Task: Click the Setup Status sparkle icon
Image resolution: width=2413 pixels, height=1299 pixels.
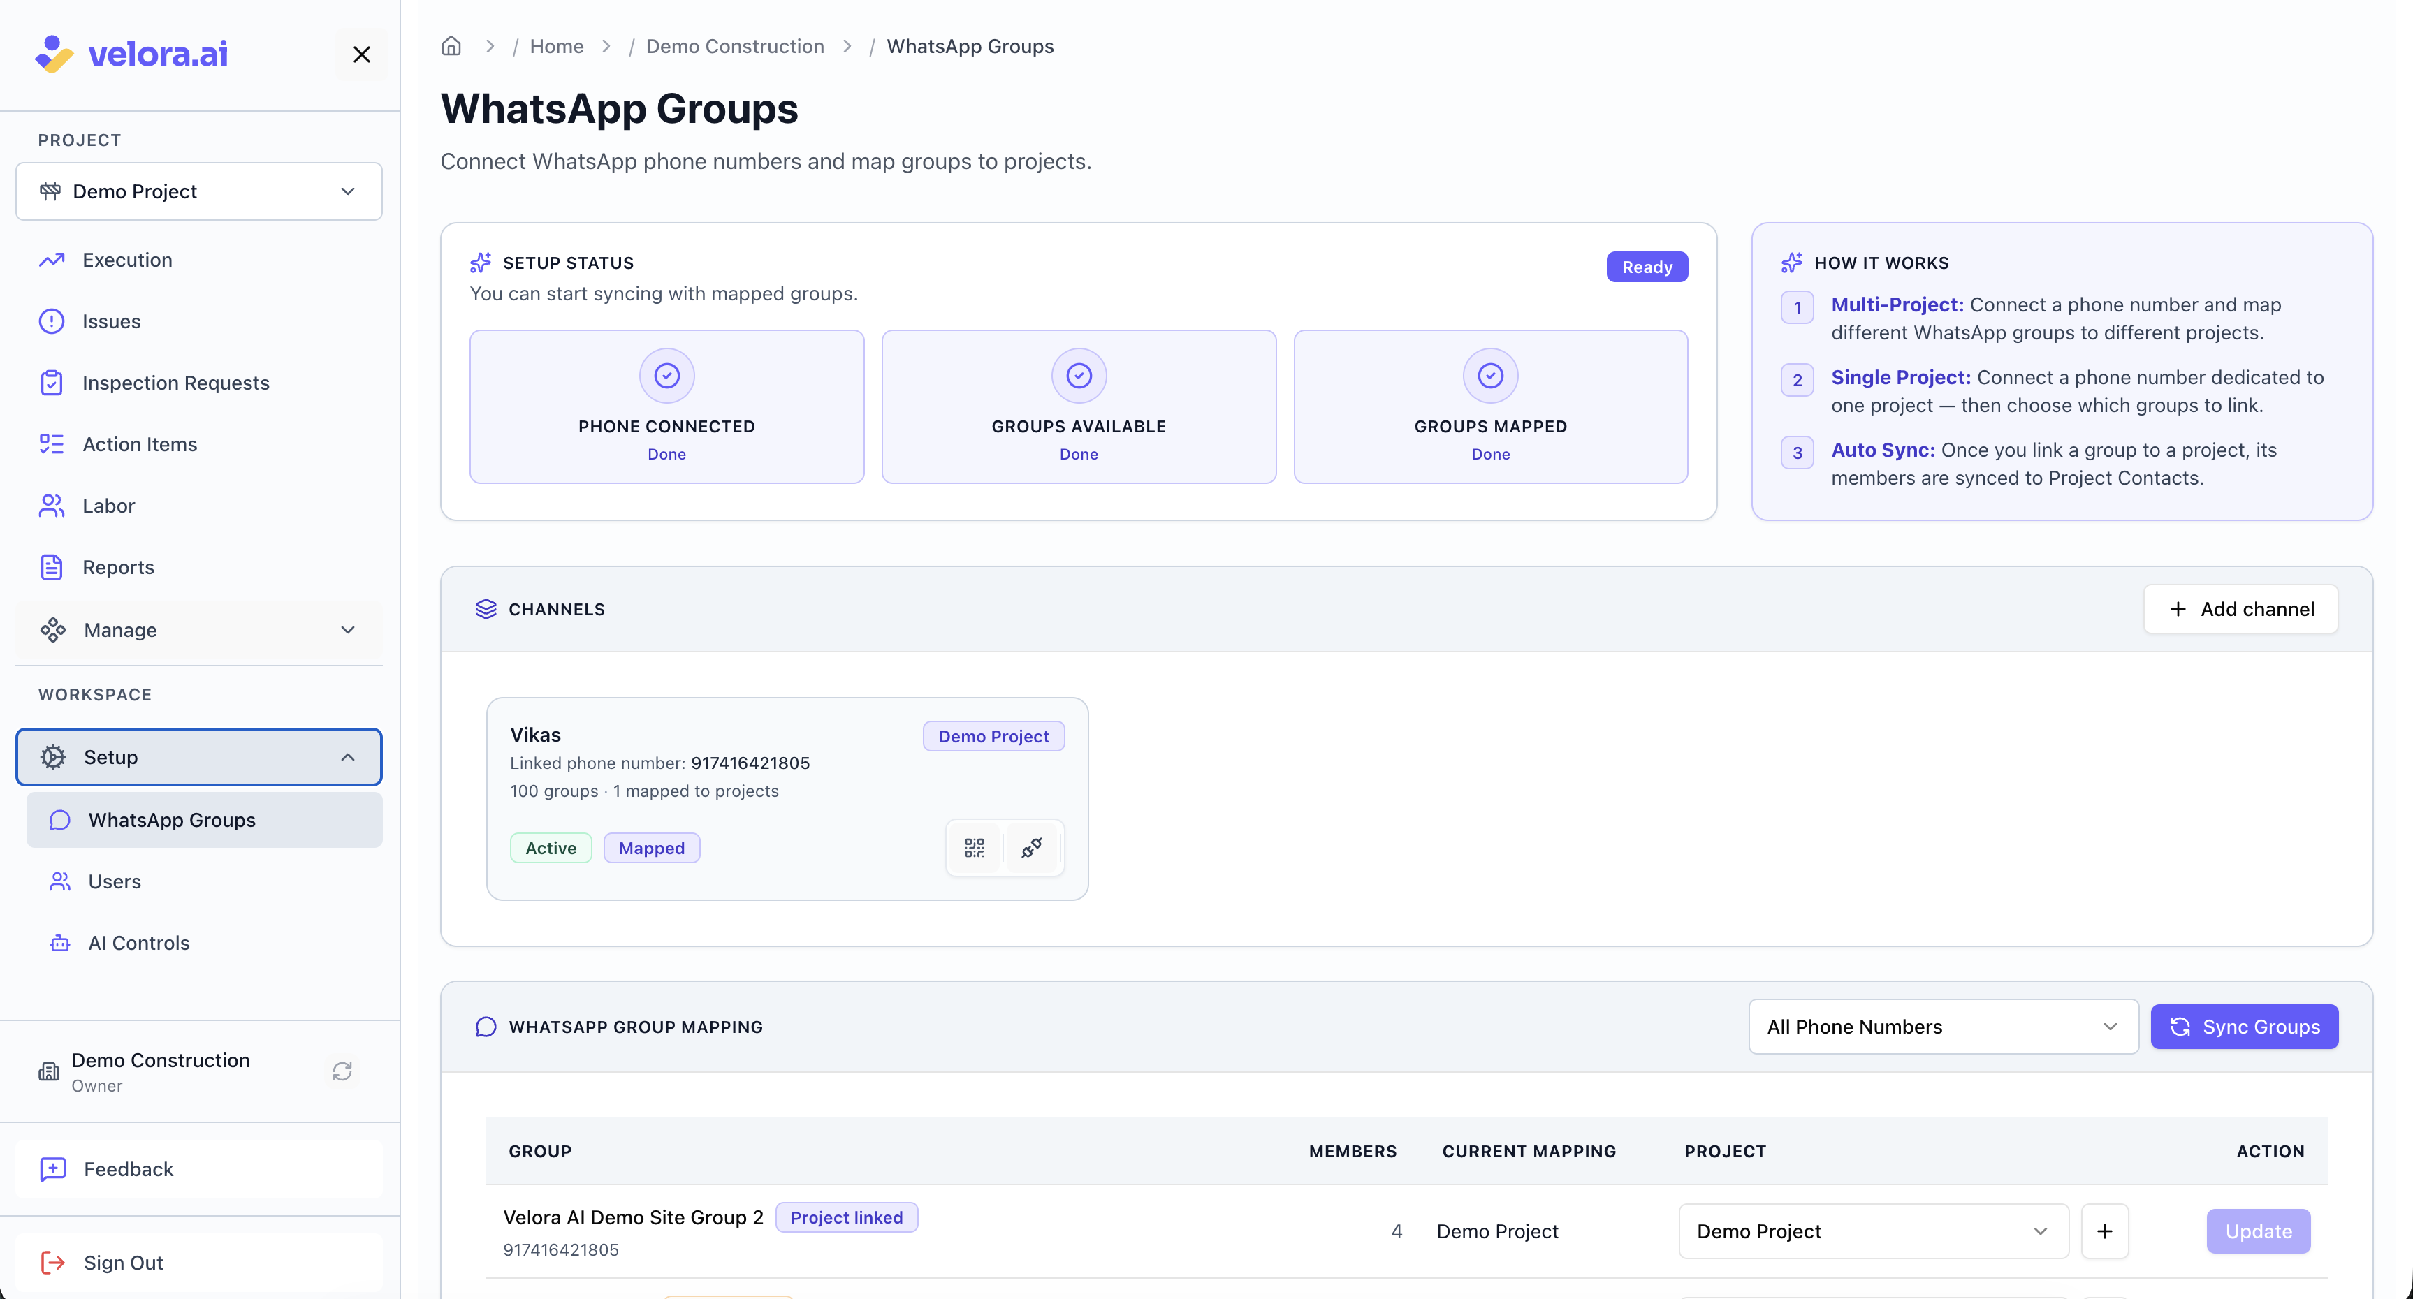Action: click(481, 262)
